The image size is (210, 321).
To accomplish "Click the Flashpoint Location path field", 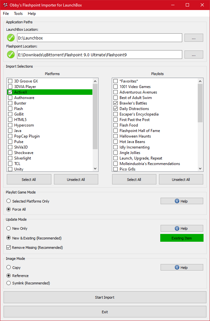I will point(100,55).
